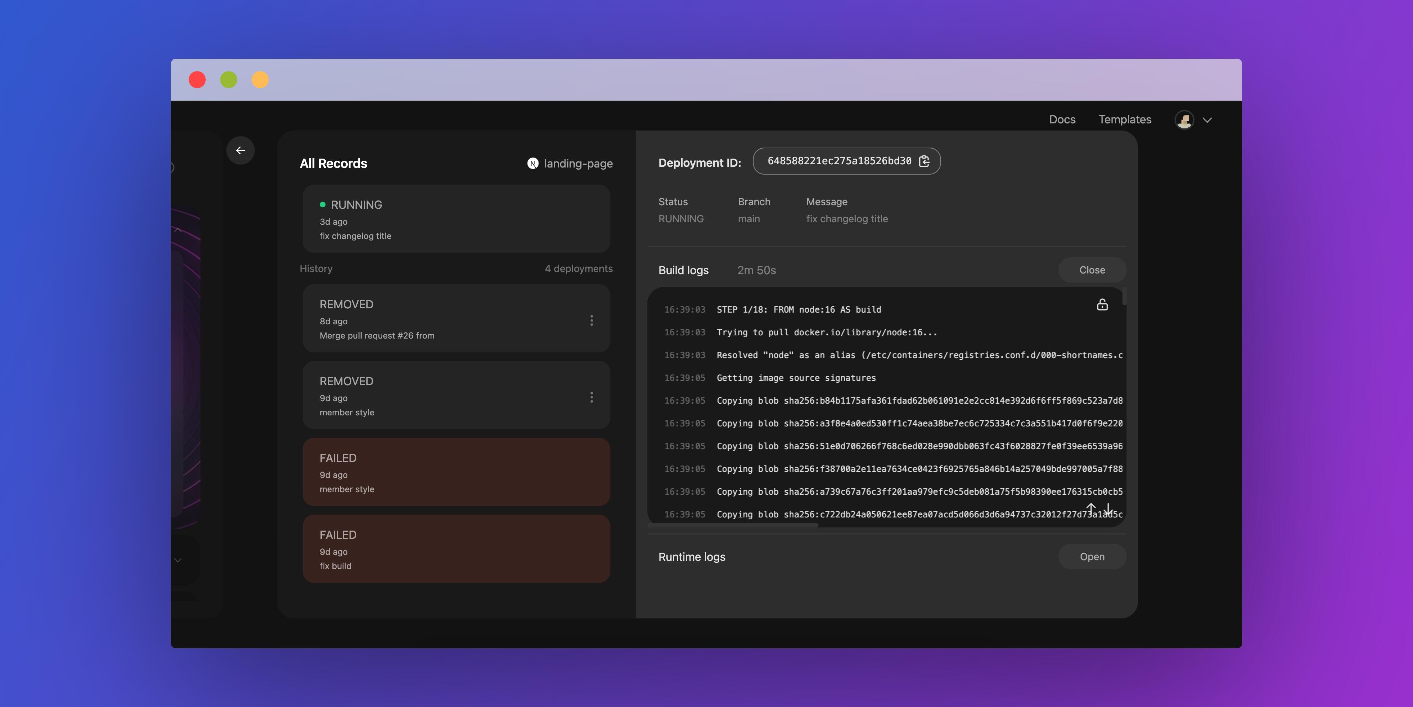The width and height of the screenshot is (1413, 707).
Task: Open options for 9d ago REMOVED deployment
Action: pyautogui.click(x=591, y=397)
